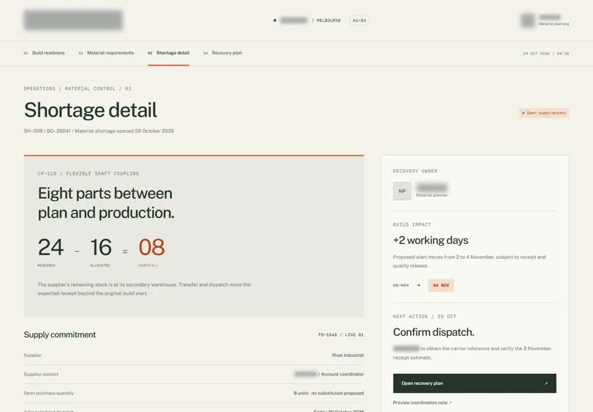Click the user avatar above Material planning
Image resolution: width=593 pixels, height=412 pixels.
(x=528, y=20)
